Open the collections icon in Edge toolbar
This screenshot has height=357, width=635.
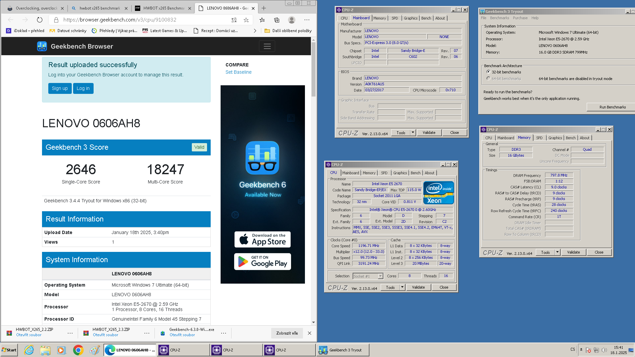coord(277,20)
